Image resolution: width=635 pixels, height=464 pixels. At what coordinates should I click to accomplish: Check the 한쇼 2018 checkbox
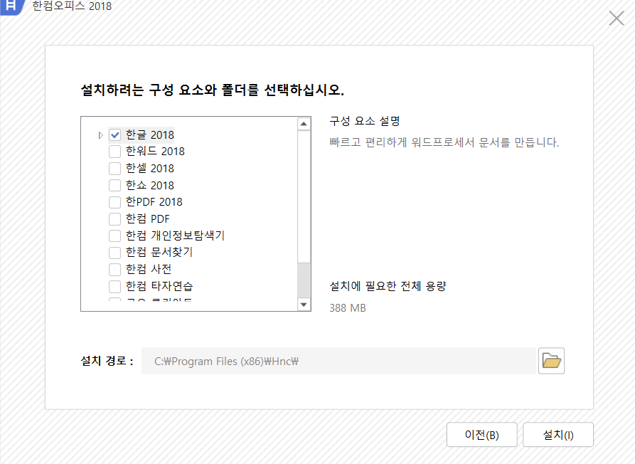(115, 185)
